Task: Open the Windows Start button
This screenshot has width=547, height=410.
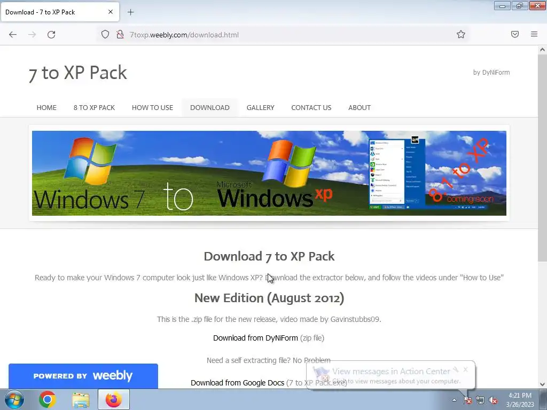Action: coord(14,399)
